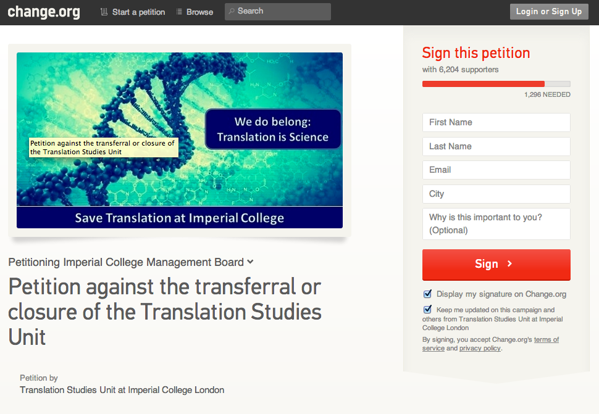Image resolution: width=599 pixels, height=414 pixels.
Task: Click the list icon next to Browse
Action: pos(178,11)
